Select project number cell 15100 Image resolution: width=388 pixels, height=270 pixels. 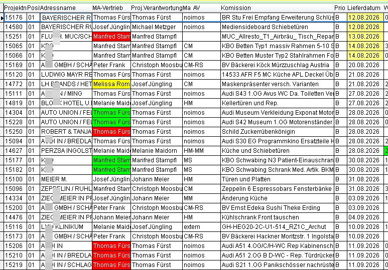pyautogui.click(x=16, y=179)
